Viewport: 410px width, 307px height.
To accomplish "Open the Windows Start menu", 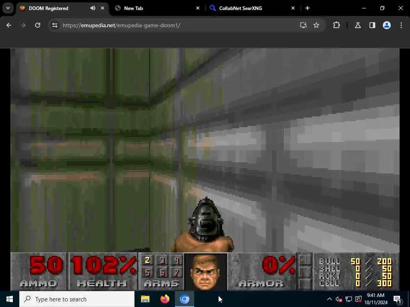I will tap(10, 299).
